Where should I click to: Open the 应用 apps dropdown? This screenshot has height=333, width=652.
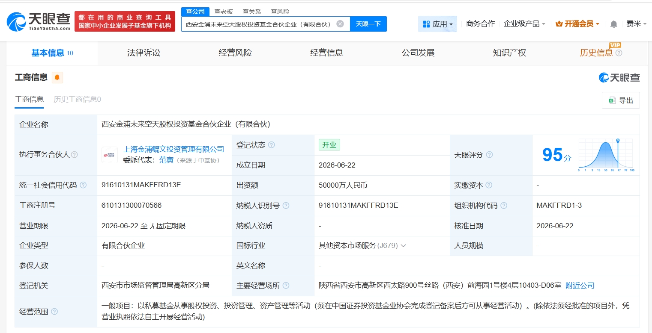coord(437,24)
